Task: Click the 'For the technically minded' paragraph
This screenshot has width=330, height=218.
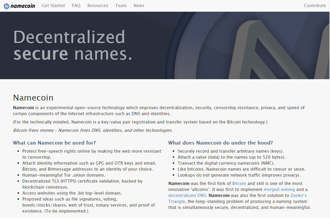Action: 140,122
